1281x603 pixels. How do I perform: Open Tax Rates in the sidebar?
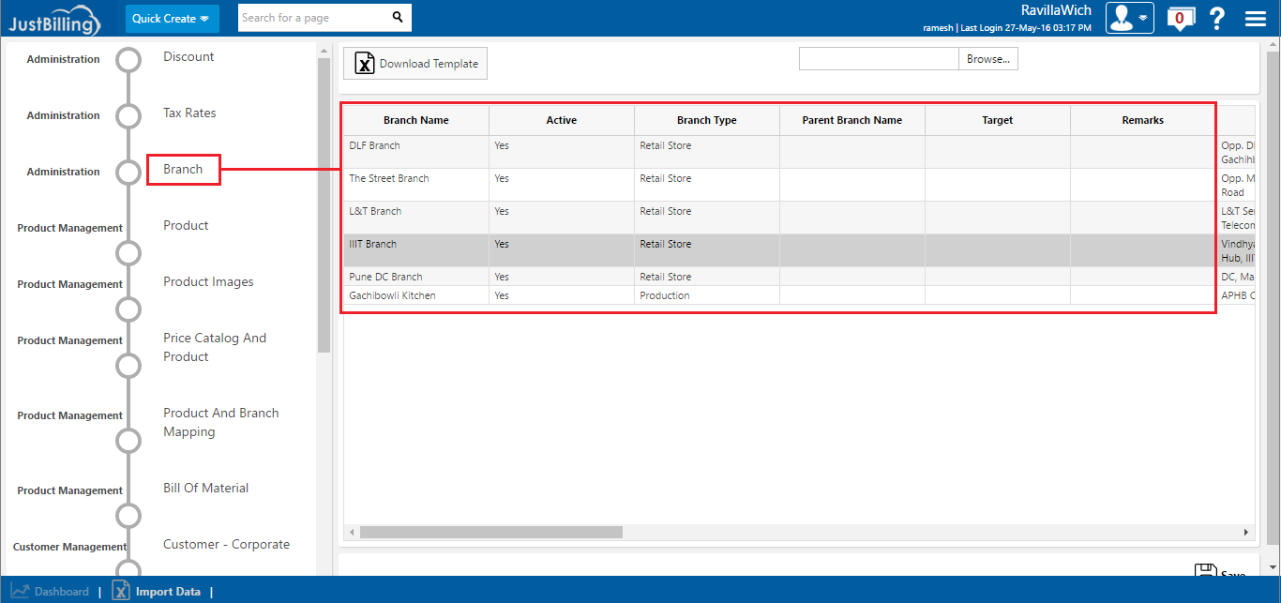(189, 113)
